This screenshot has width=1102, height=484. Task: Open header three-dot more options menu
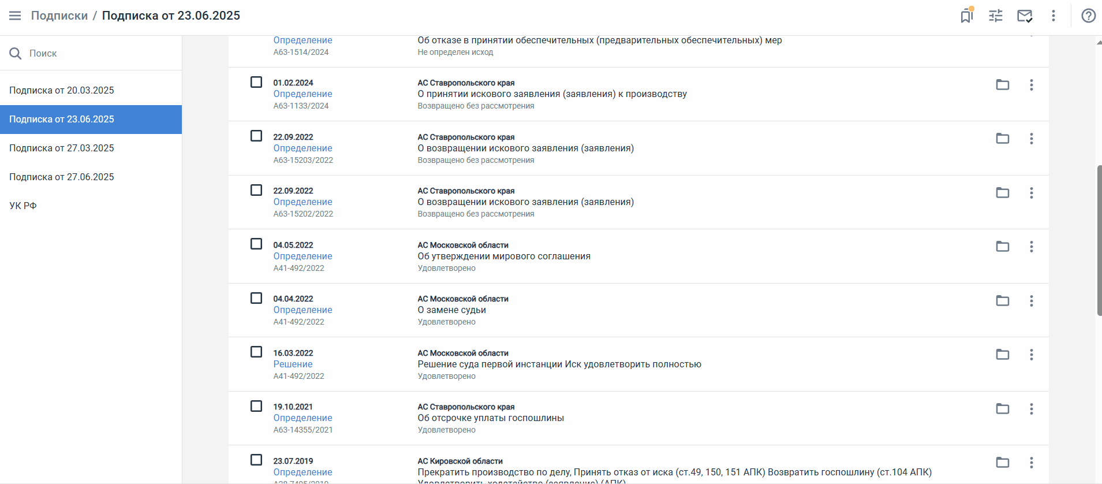(x=1054, y=16)
